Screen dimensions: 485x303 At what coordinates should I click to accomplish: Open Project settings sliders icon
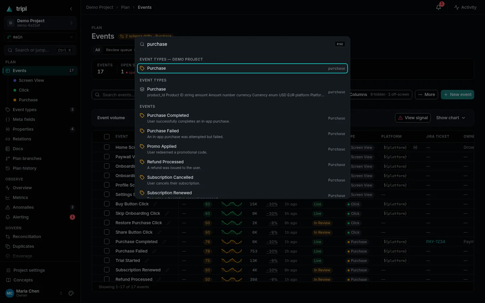pos(8,270)
